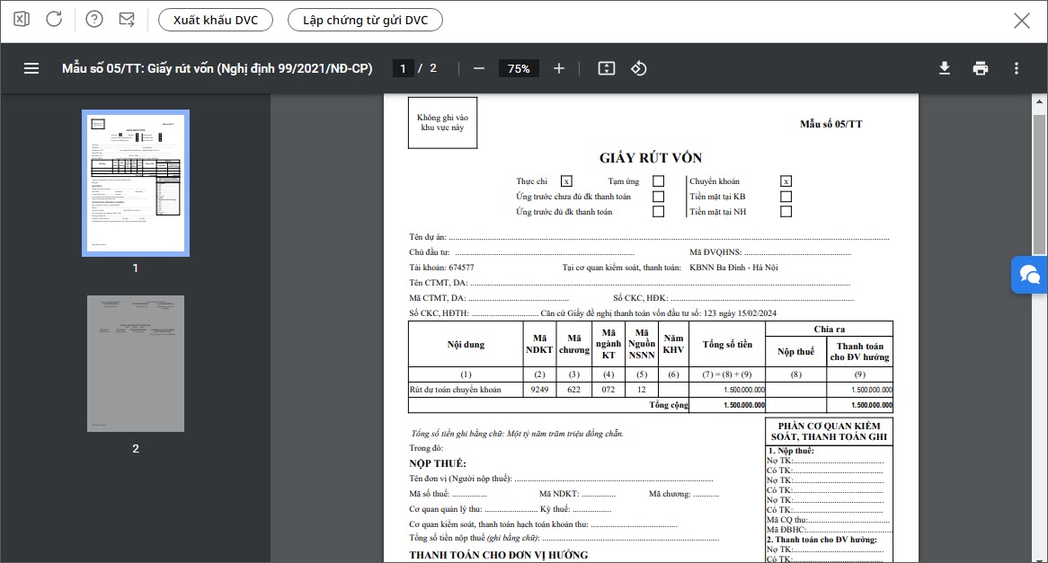
Task: Open the help question mark icon
Action: pyautogui.click(x=94, y=20)
